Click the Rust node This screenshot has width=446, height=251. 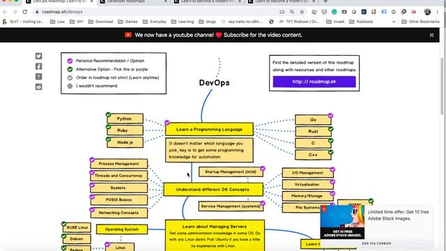pyautogui.click(x=313, y=132)
